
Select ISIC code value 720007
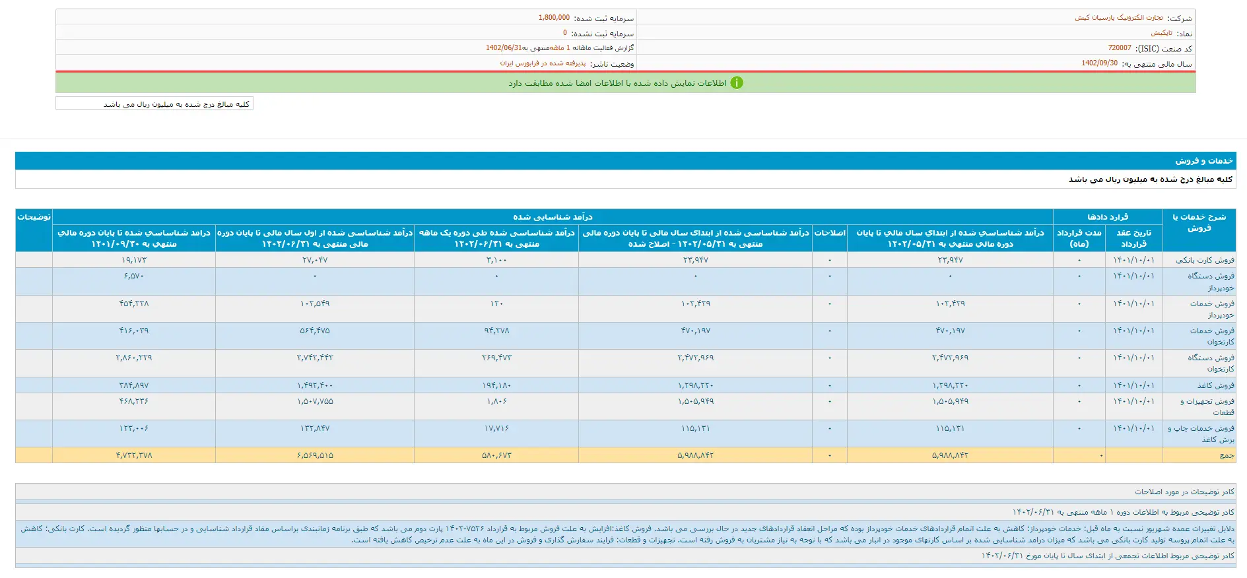pyautogui.click(x=1120, y=48)
